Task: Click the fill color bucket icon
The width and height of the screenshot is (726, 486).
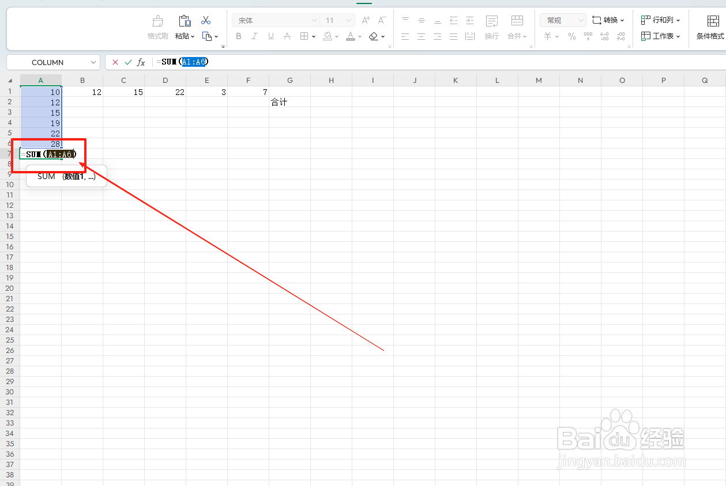Action: [328, 36]
